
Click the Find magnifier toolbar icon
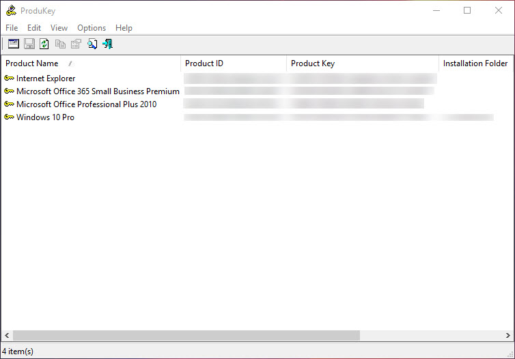(x=92, y=44)
